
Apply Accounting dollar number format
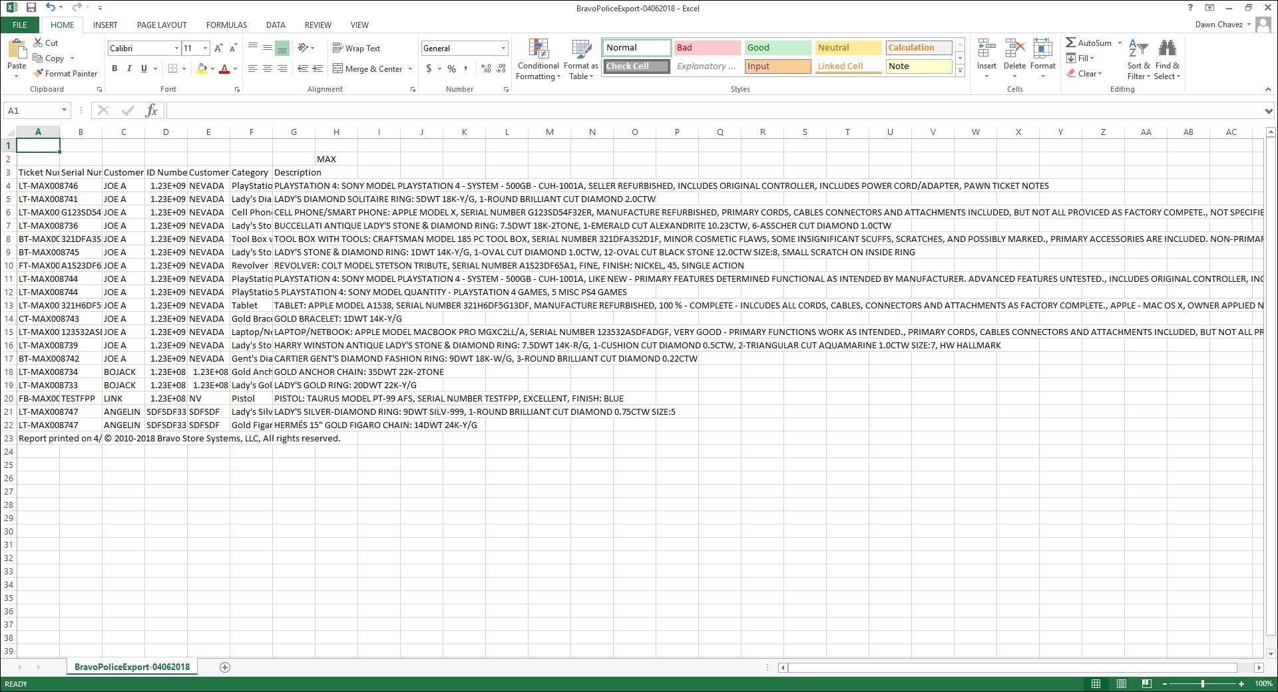click(429, 68)
